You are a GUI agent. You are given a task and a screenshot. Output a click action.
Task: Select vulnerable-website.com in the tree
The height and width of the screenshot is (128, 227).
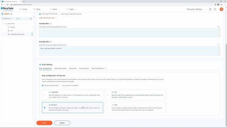click(x=17, y=34)
